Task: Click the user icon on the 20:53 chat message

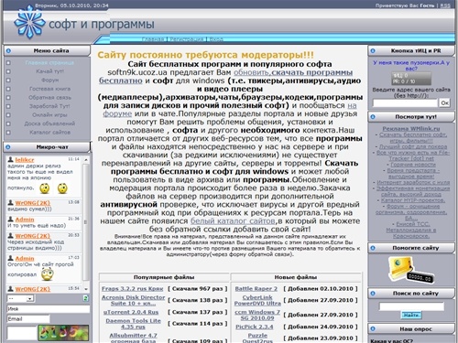Action: pyautogui.click(x=11, y=236)
